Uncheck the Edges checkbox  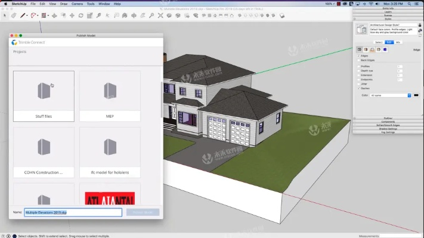click(359, 56)
